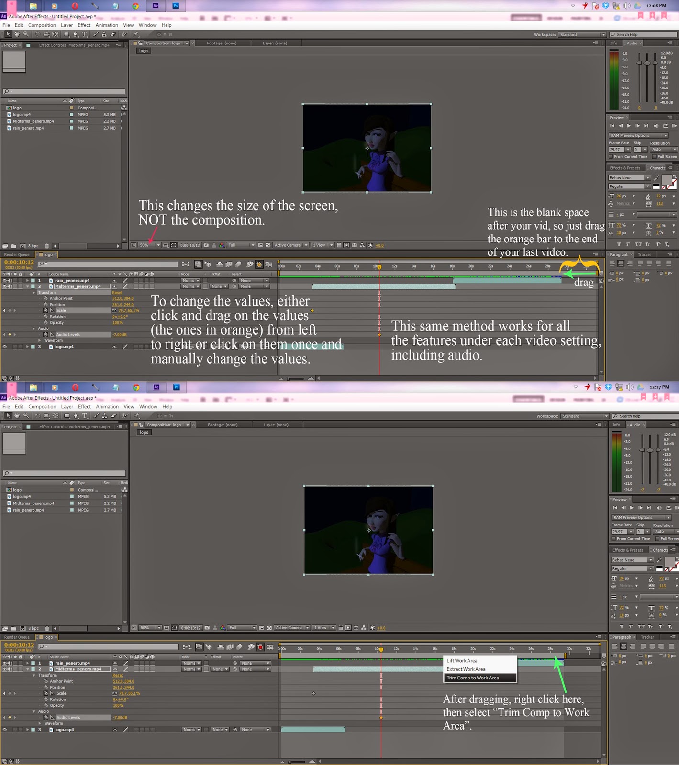The height and width of the screenshot is (765, 679).
Task: Click the fill color swatch in the lower Character panel
Action: [x=669, y=561]
